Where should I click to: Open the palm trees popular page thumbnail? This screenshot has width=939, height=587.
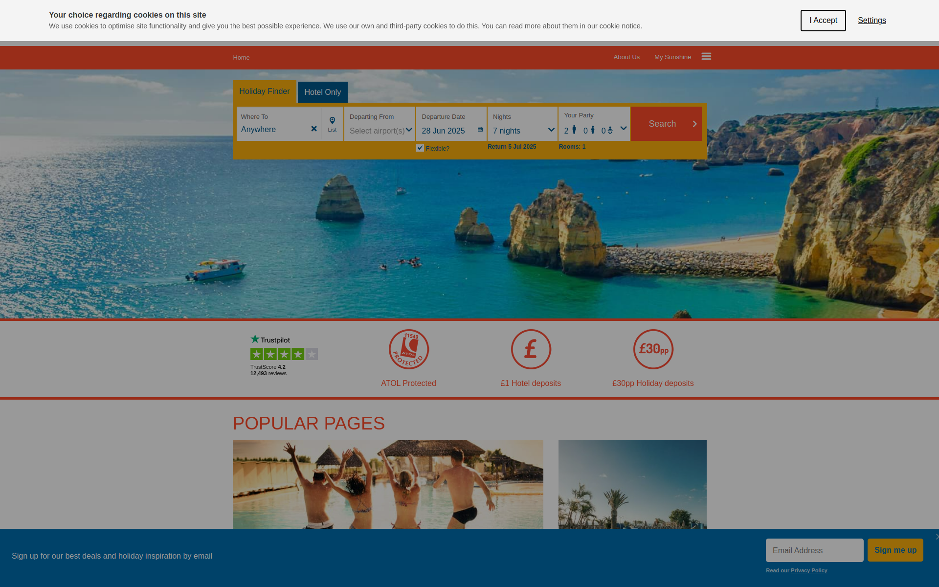point(632,484)
